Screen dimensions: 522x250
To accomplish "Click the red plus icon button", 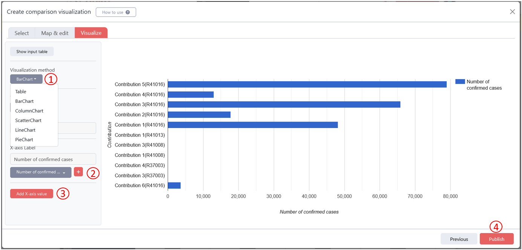I will pyautogui.click(x=78, y=172).
